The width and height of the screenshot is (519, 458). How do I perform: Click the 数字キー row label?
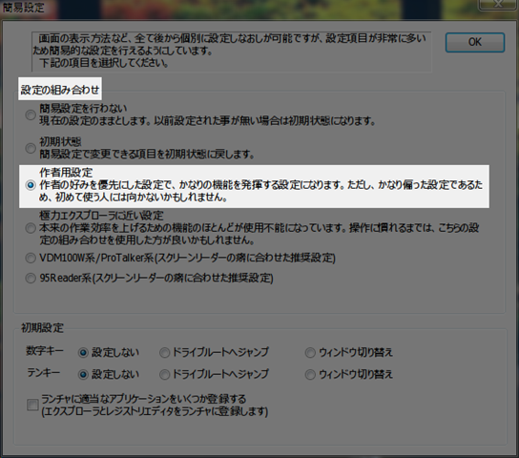click(x=45, y=351)
